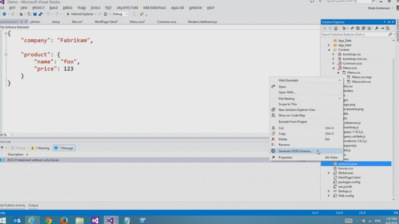Open Solution Explorer pending changes filter icon

(344, 28)
